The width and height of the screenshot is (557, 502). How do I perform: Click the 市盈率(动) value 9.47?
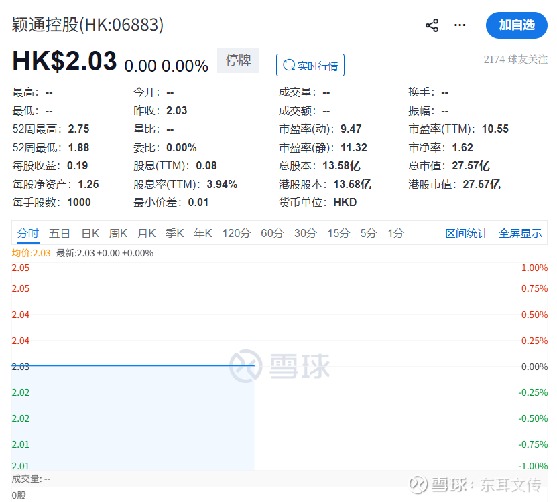(351, 129)
